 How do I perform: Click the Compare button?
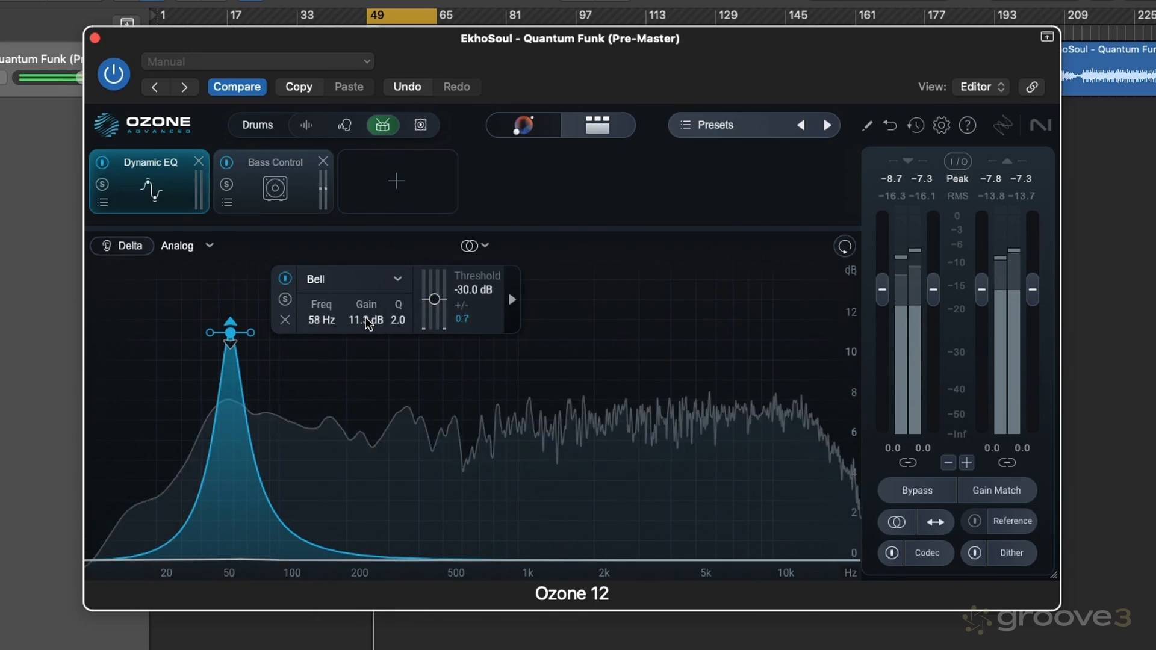point(237,87)
